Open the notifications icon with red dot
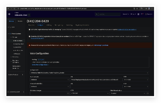 142,14
